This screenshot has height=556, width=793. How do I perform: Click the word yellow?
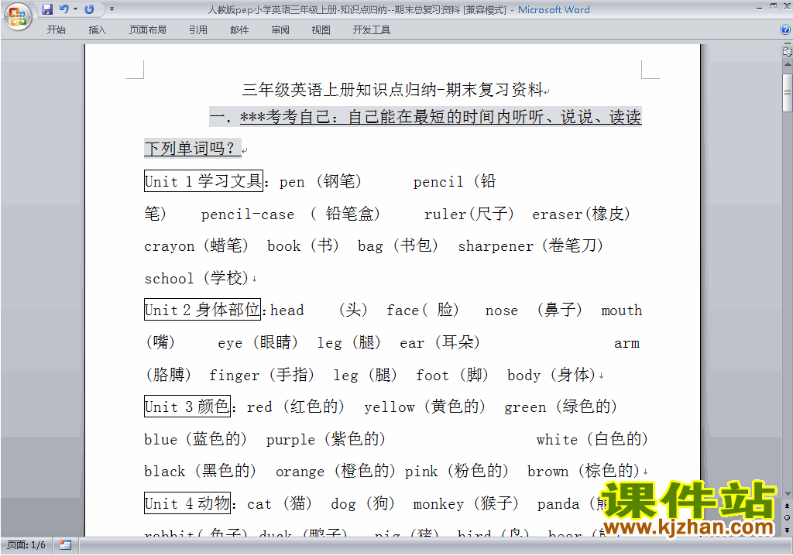(x=390, y=407)
